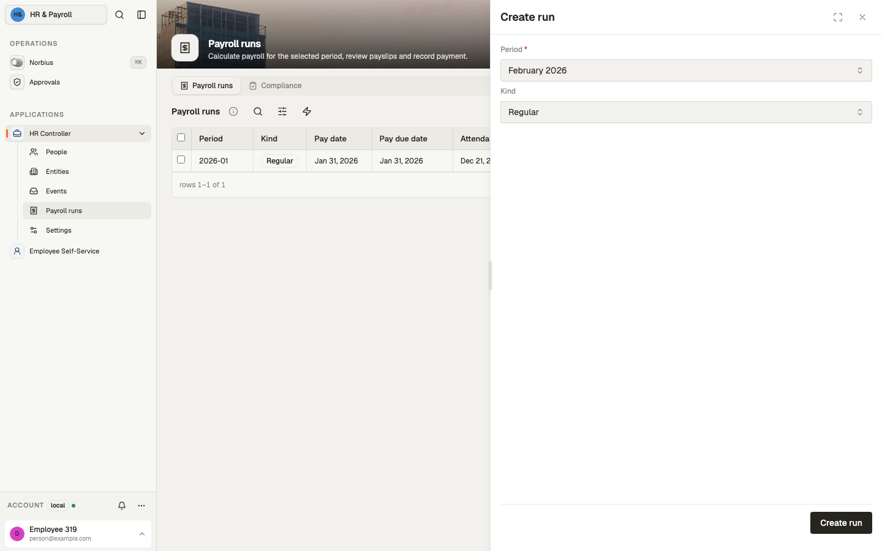Image resolution: width=882 pixels, height=551 pixels.
Task: Open account more options ellipsis
Action: tap(141, 506)
